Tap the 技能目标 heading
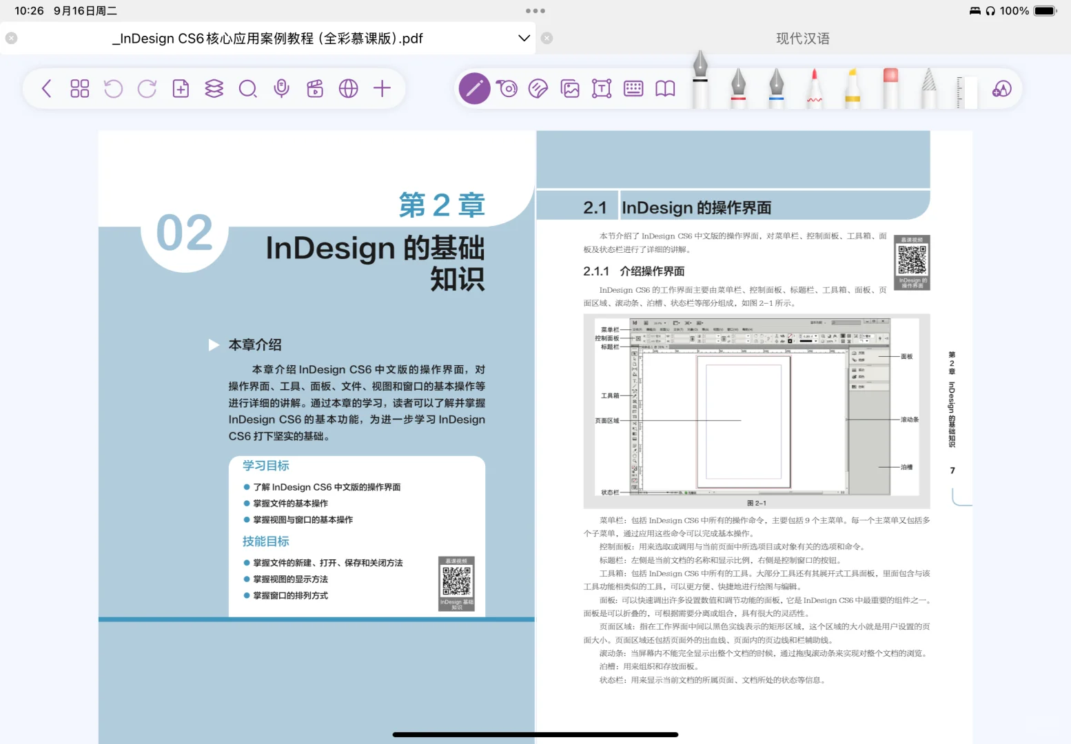 pyautogui.click(x=266, y=541)
